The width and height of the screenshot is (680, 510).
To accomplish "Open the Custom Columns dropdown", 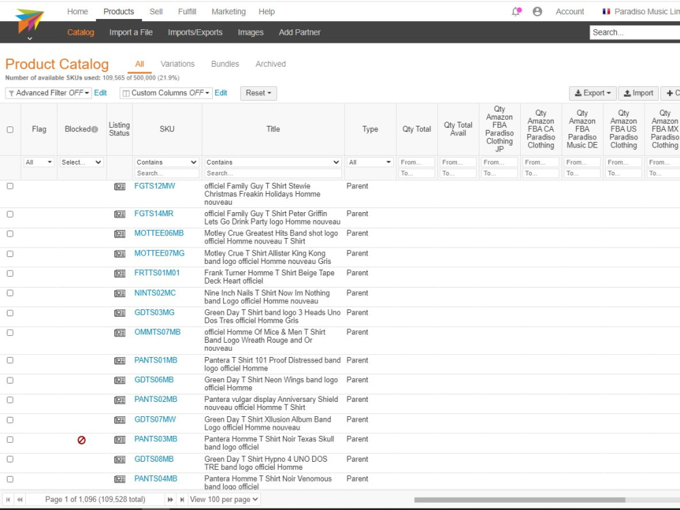I will tap(166, 92).
